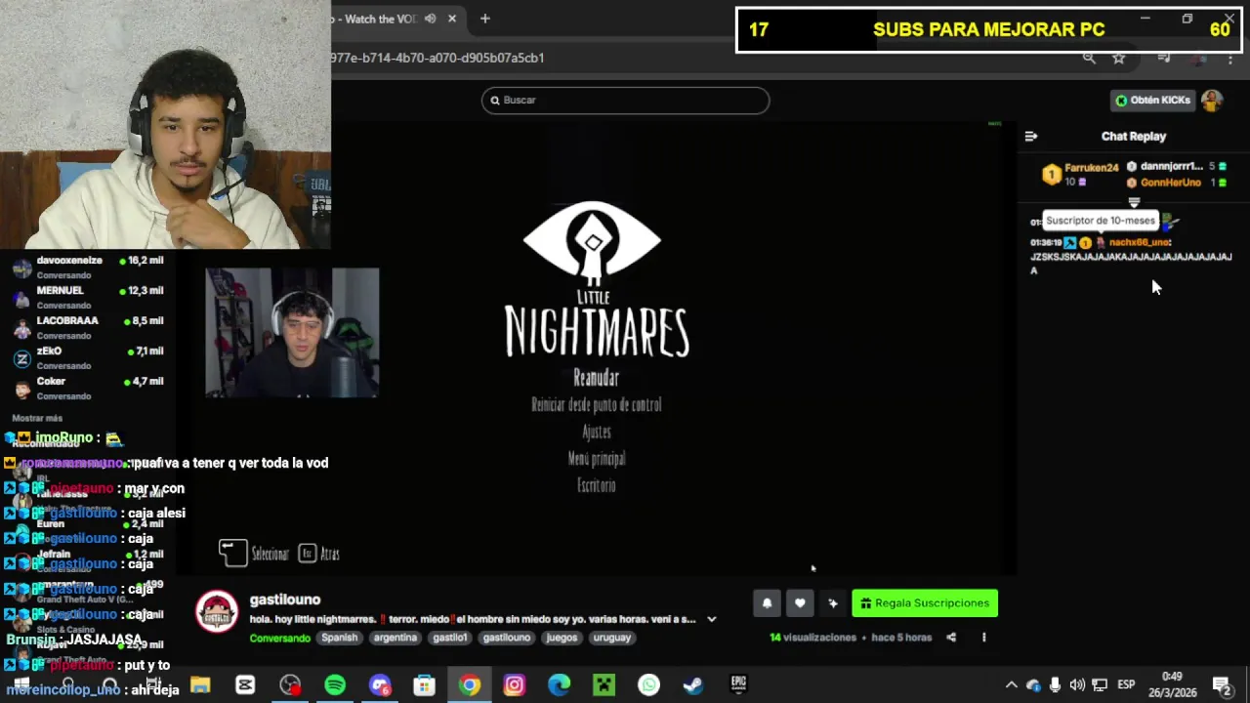Expand the stream description chevron
Viewport: 1250px width, 703px height.
pos(712,619)
